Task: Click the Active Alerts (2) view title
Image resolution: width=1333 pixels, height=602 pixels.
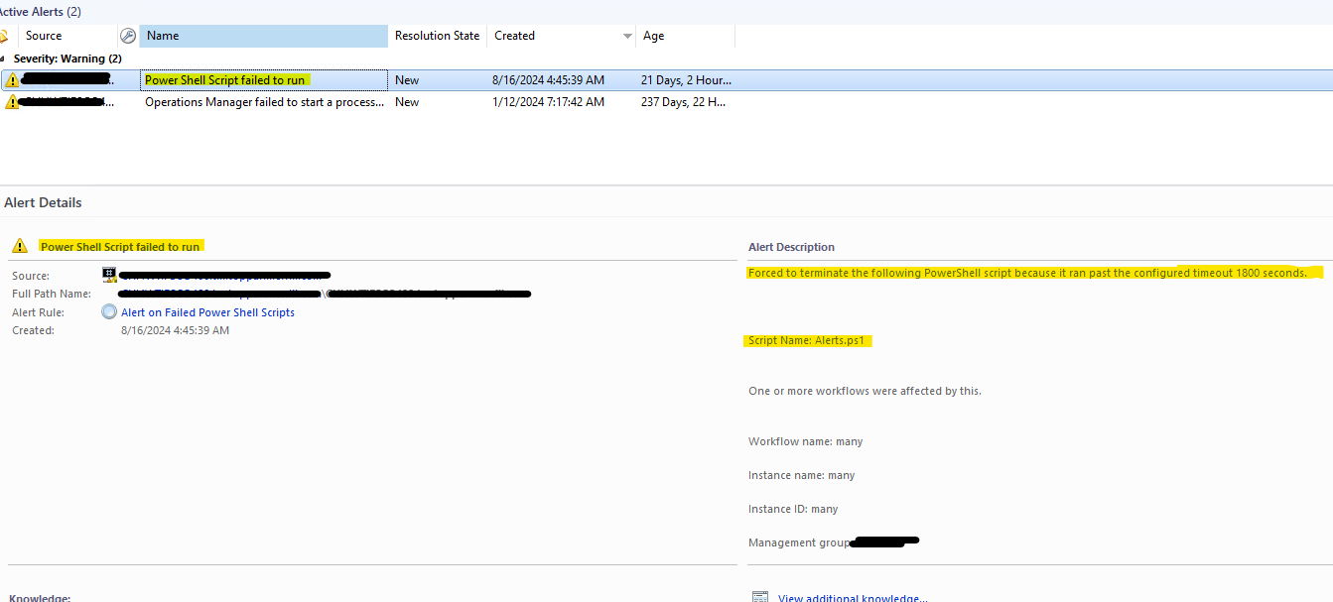Action: tap(38, 11)
